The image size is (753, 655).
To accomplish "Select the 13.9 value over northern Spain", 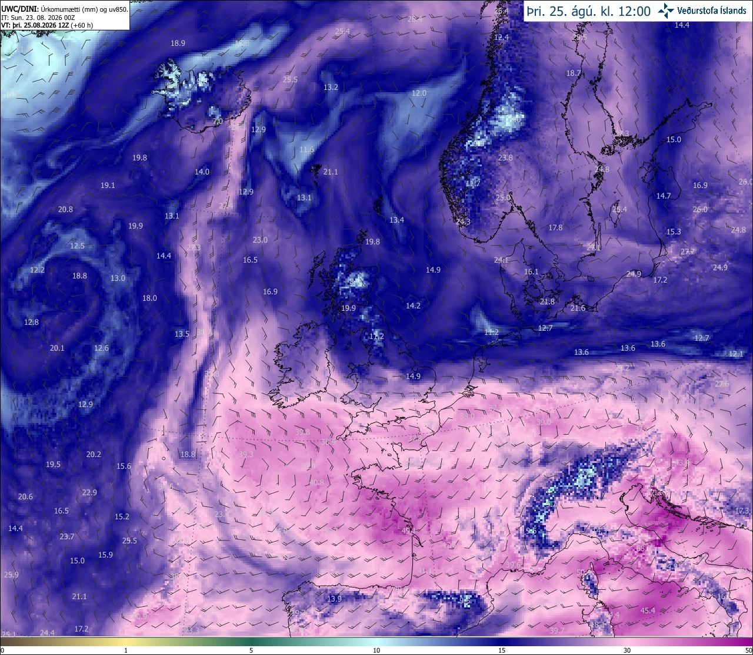I will pyautogui.click(x=334, y=599).
